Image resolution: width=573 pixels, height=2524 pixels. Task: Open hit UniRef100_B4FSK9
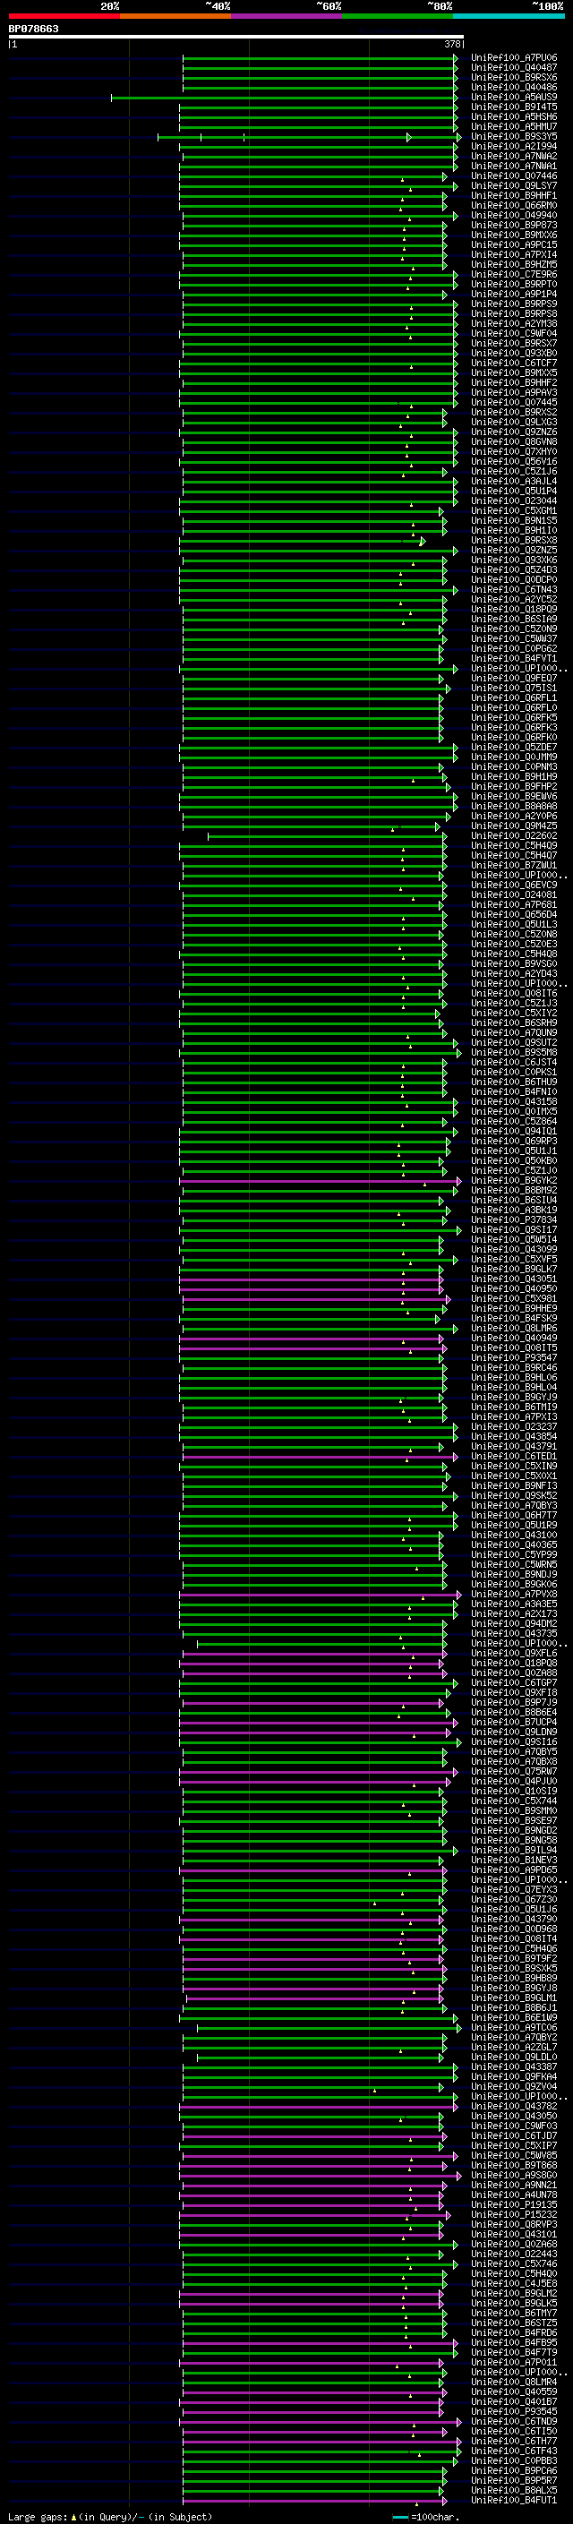[513, 1318]
